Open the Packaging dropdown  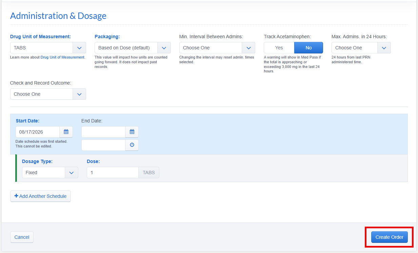point(133,48)
